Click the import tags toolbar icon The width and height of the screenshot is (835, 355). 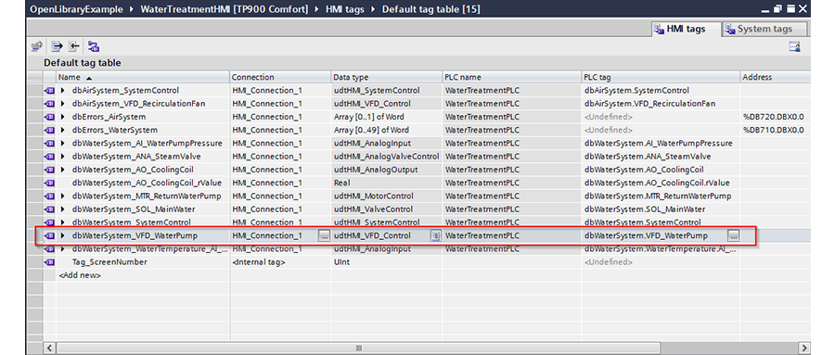(x=74, y=47)
